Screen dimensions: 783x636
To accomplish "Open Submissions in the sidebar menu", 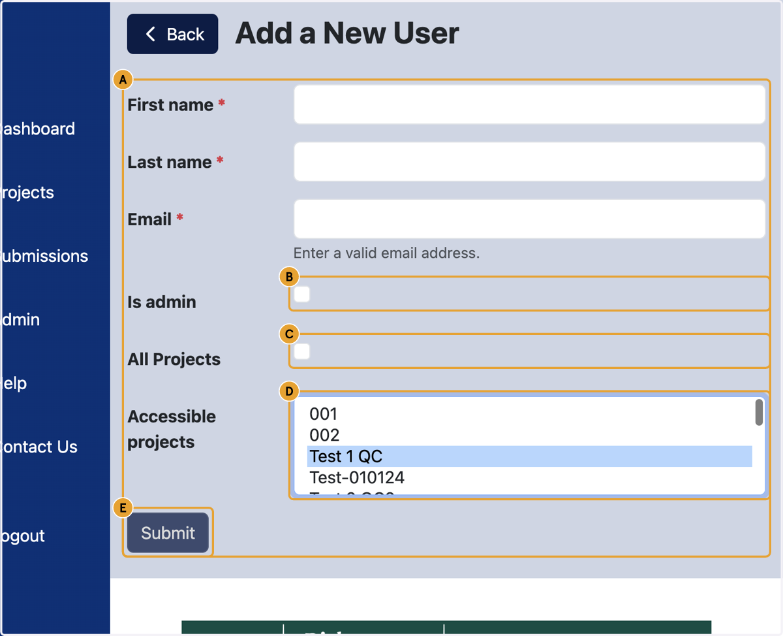I will [x=44, y=256].
